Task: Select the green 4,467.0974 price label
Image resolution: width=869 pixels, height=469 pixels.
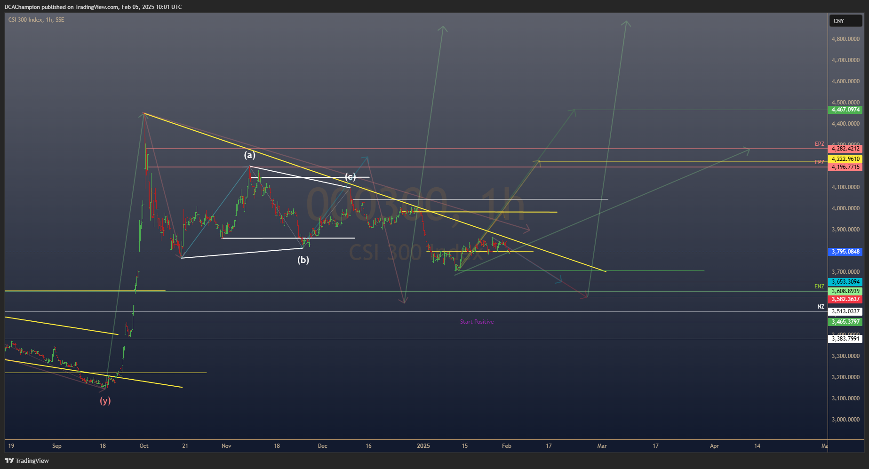Action: tap(845, 110)
